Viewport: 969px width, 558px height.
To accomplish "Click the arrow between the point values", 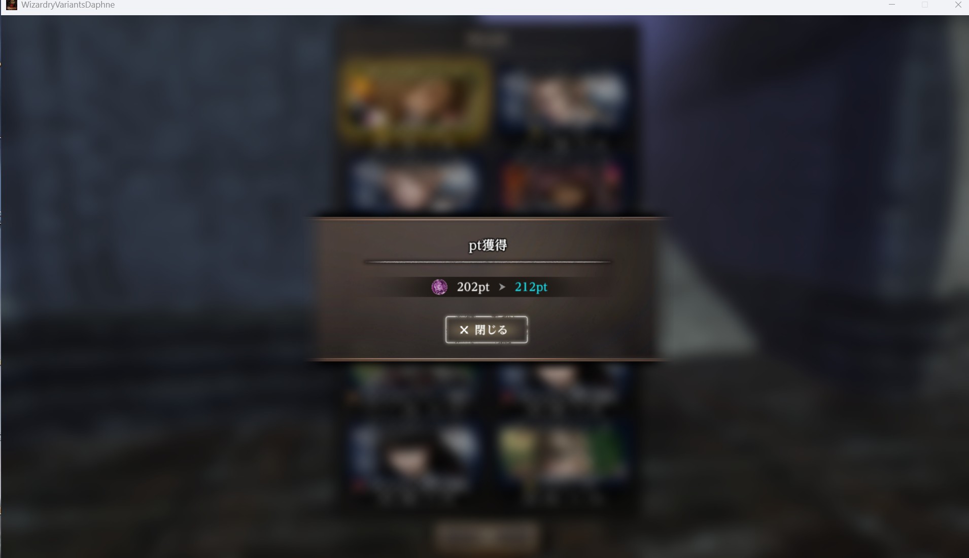I will (502, 287).
